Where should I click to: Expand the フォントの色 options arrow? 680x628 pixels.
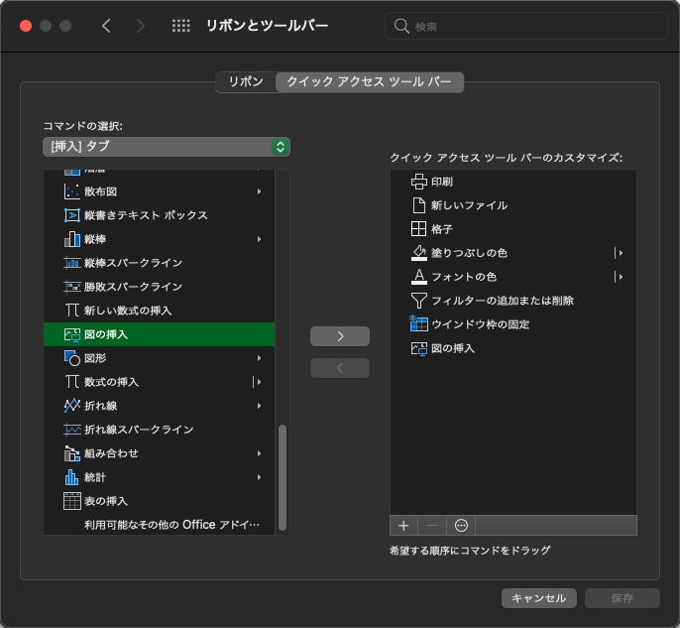(620, 277)
